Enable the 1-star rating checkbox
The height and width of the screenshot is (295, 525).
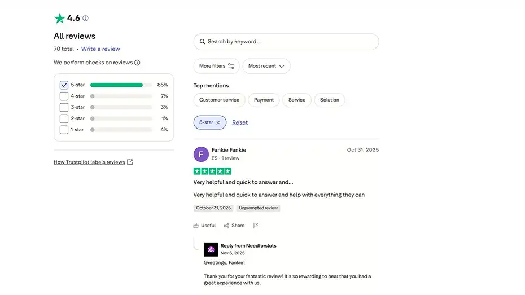[64, 130]
